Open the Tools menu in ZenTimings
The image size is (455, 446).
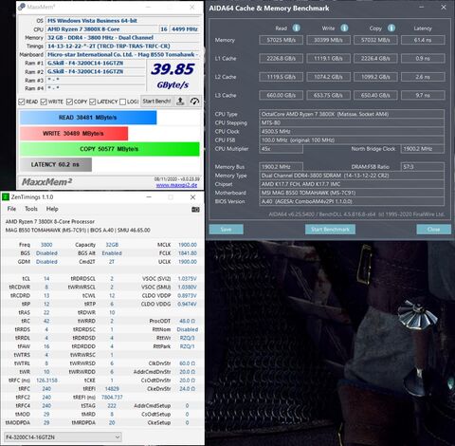[31, 209]
